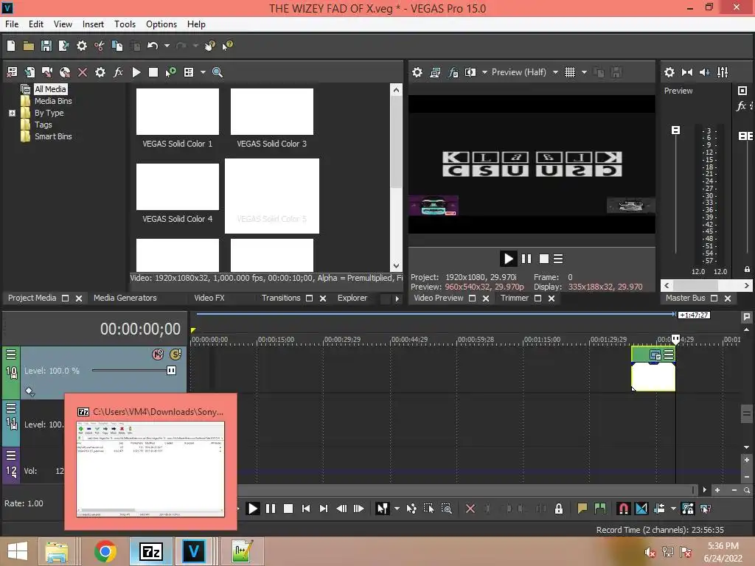
Task: Open the Insert menu
Action: (x=93, y=24)
